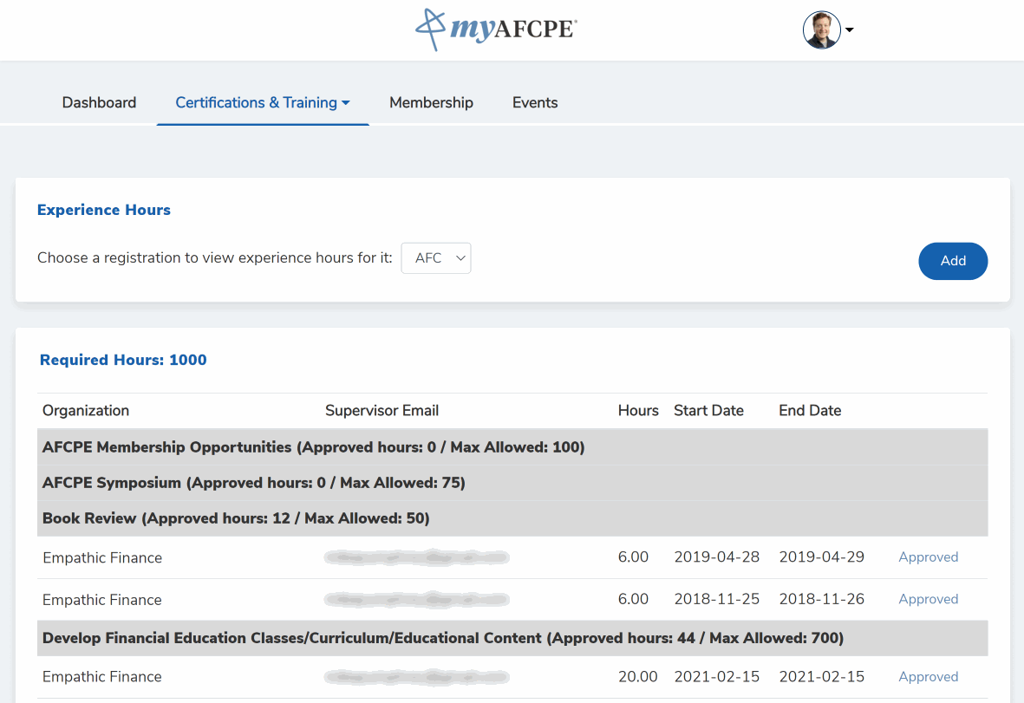This screenshot has height=703, width=1024.
Task: Switch to the Dashboard tab
Action: (99, 102)
